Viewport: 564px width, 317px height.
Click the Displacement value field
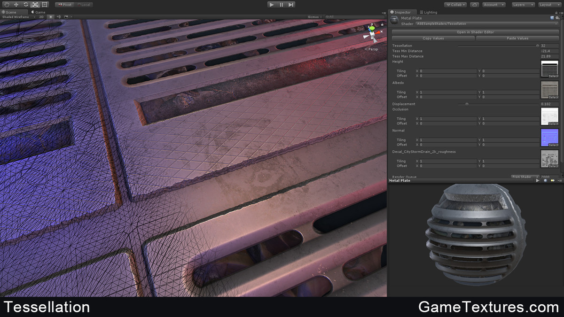[x=549, y=104]
